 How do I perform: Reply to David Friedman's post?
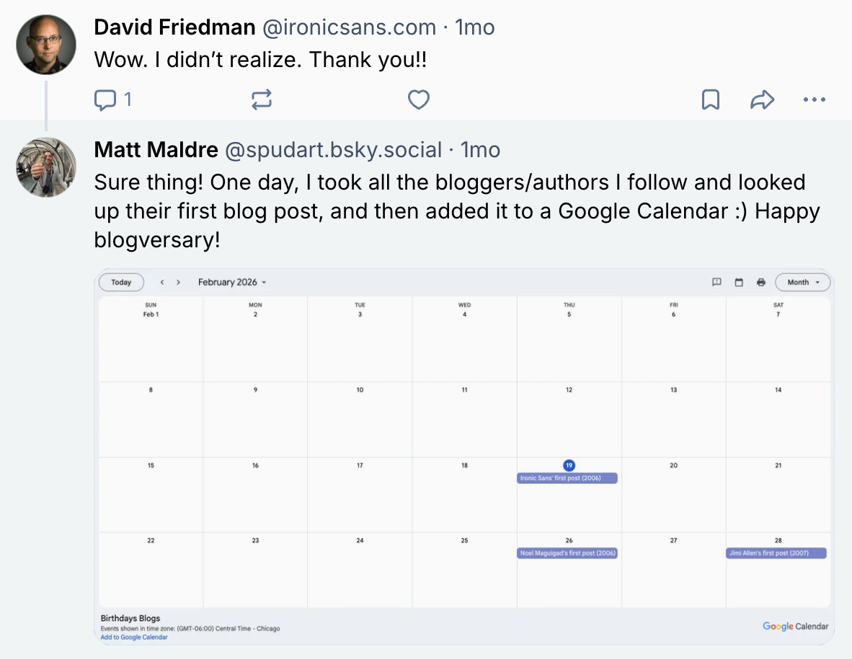(106, 99)
